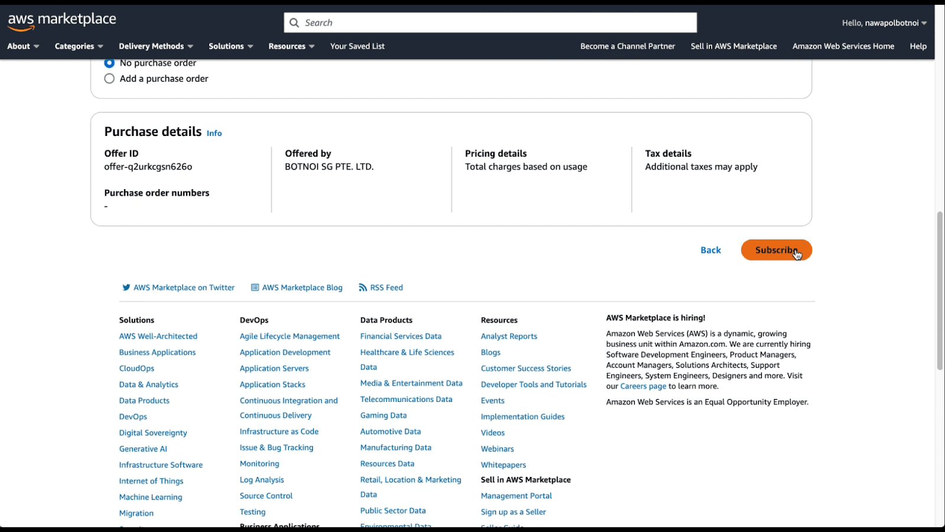The image size is (945, 532).
Task: Click the Twitter bird icon
Action: [x=126, y=287]
